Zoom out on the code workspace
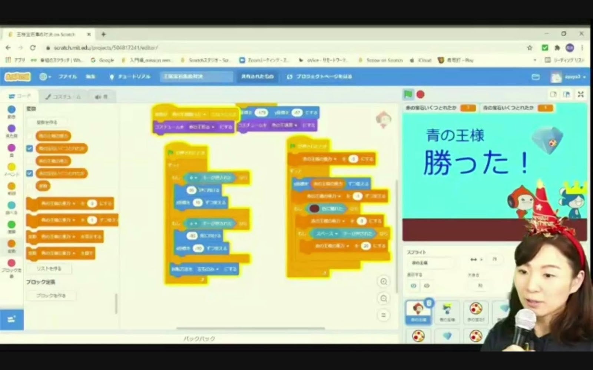This screenshot has height=370, width=593. [384, 299]
